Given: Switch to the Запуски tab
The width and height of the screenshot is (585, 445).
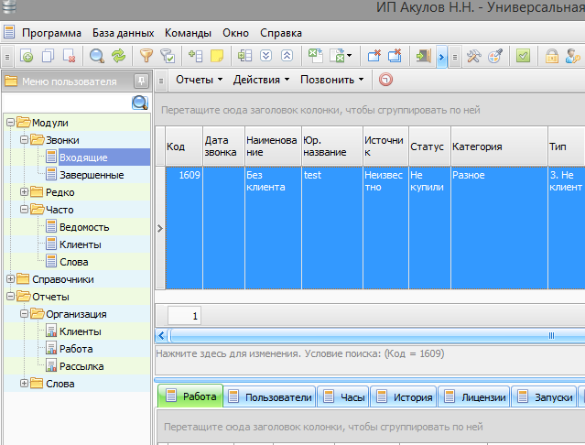Looking at the screenshot, I should (x=545, y=396).
